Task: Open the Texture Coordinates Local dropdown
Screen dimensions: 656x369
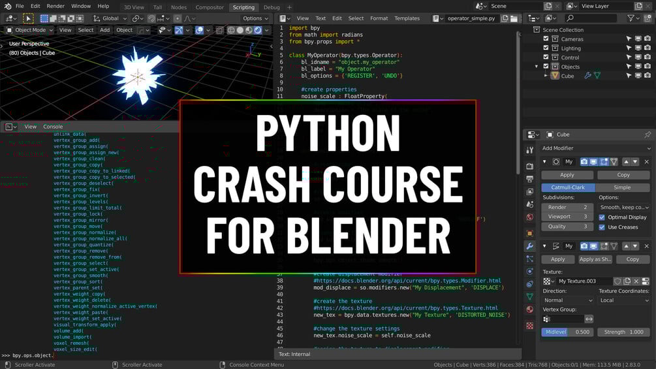Action: coord(624,300)
